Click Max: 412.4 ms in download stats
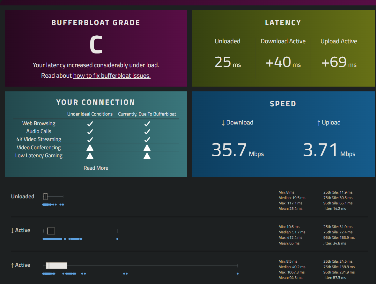The width and height of the screenshot is (376, 284). pos(291,238)
